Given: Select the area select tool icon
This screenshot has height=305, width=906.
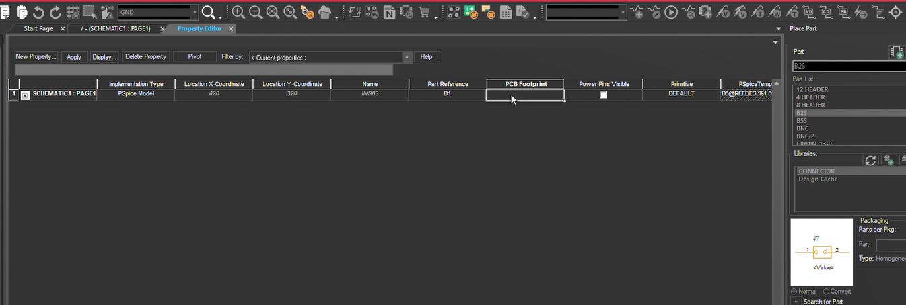Looking at the screenshot, I should click(x=90, y=12).
